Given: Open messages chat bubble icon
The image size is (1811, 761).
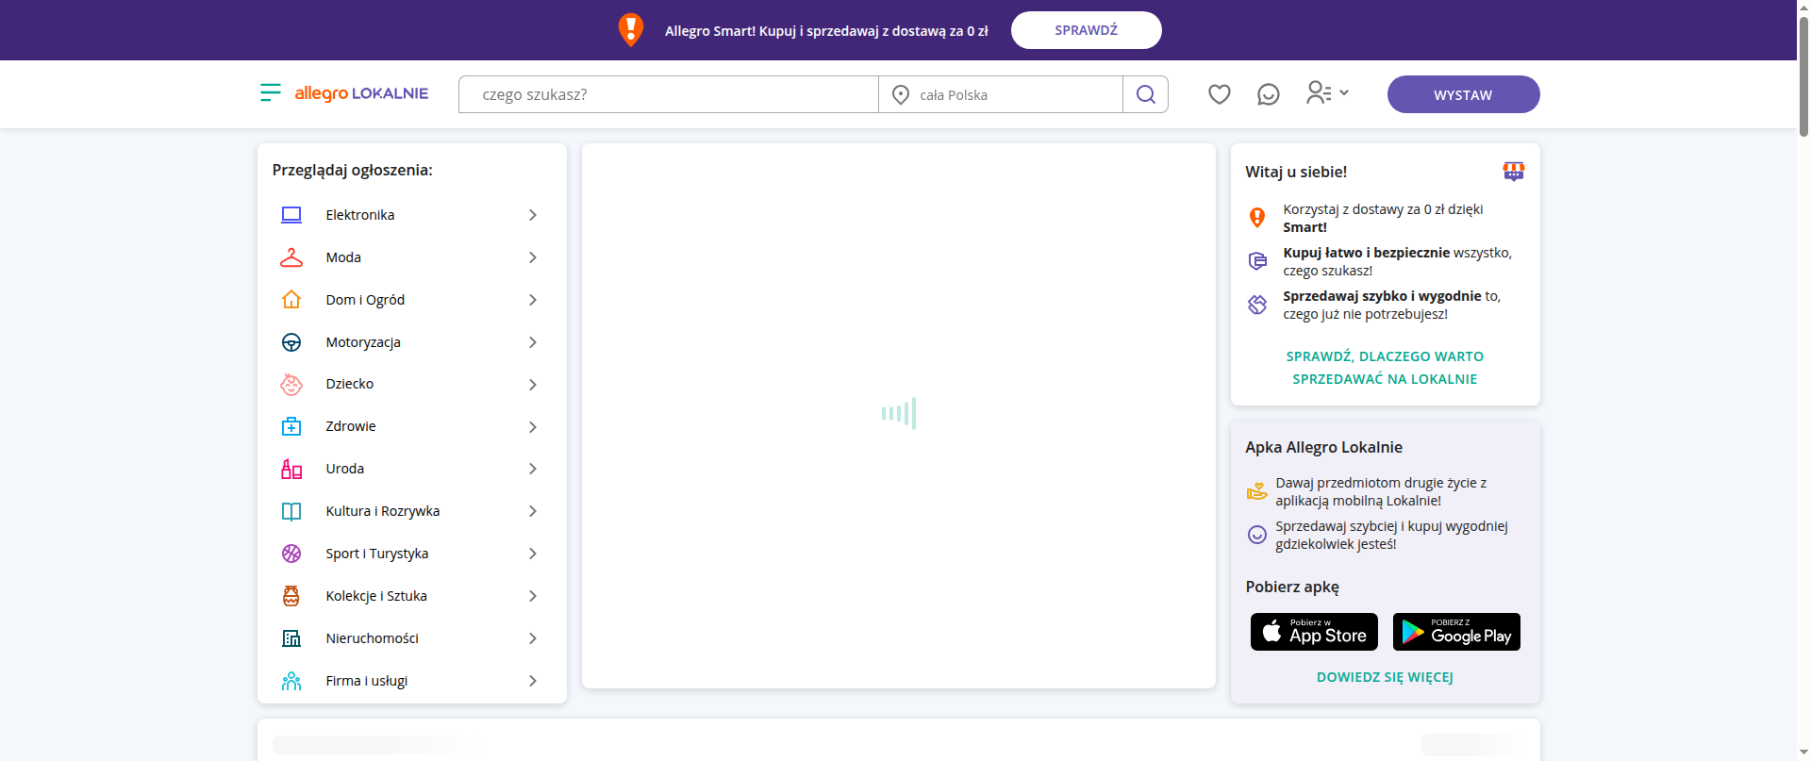Looking at the screenshot, I should tap(1269, 94).
